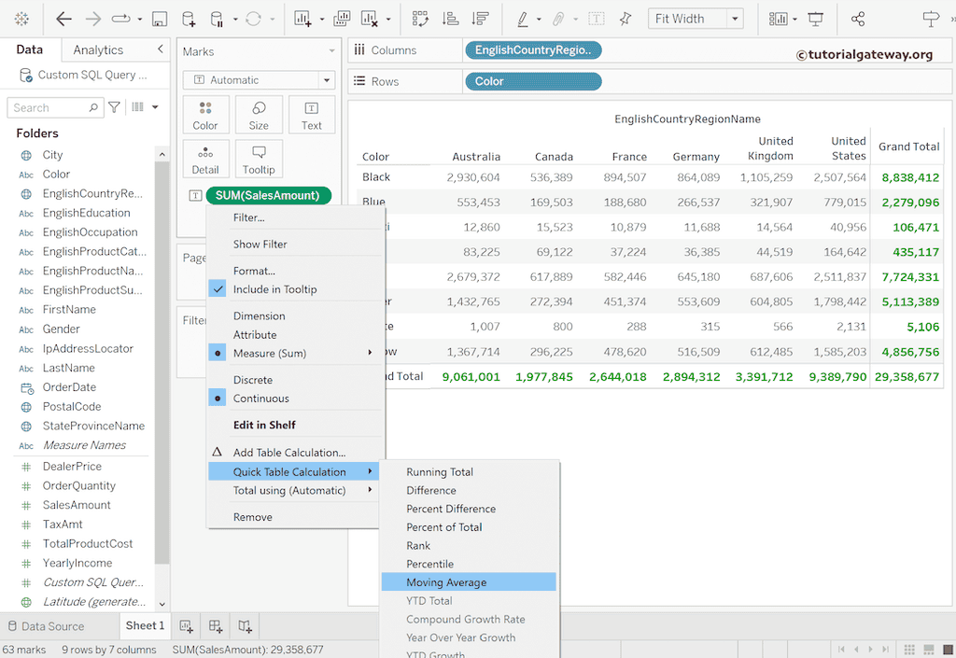The width and height of the screenshot is (956, 658).
Task: Click the Tooltip button on Marks card
Action: 259,159
